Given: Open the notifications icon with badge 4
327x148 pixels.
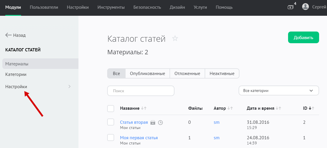Looking at the screenshot, I should pos(290,7).
